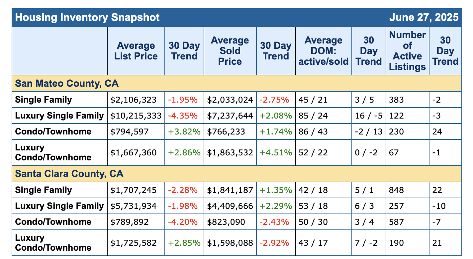
Task: Select the $4,409,666 sold price cell
Action: click(x=230, y=206)
